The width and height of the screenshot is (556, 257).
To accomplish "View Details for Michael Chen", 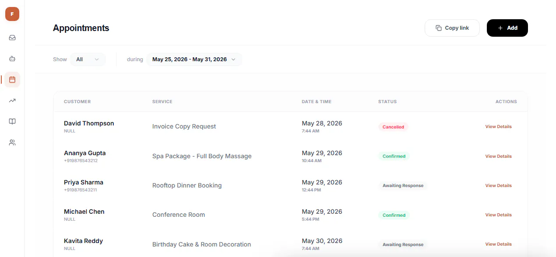I will pos(498,215).
